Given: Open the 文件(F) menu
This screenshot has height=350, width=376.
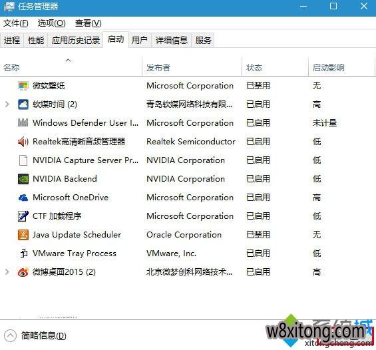Looking at the screenshot, I should pyautogui.click(x=16, y=23).
